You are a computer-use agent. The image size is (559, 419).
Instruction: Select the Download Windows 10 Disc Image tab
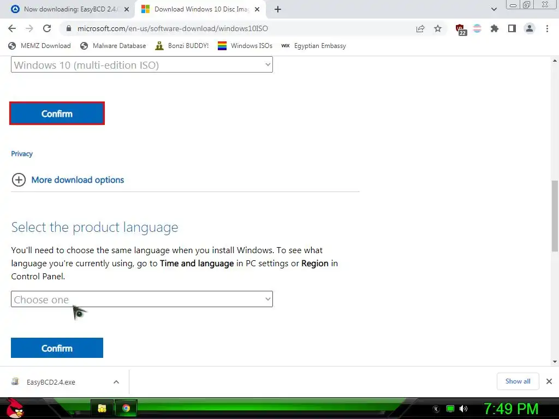click(x=201, y=9)
